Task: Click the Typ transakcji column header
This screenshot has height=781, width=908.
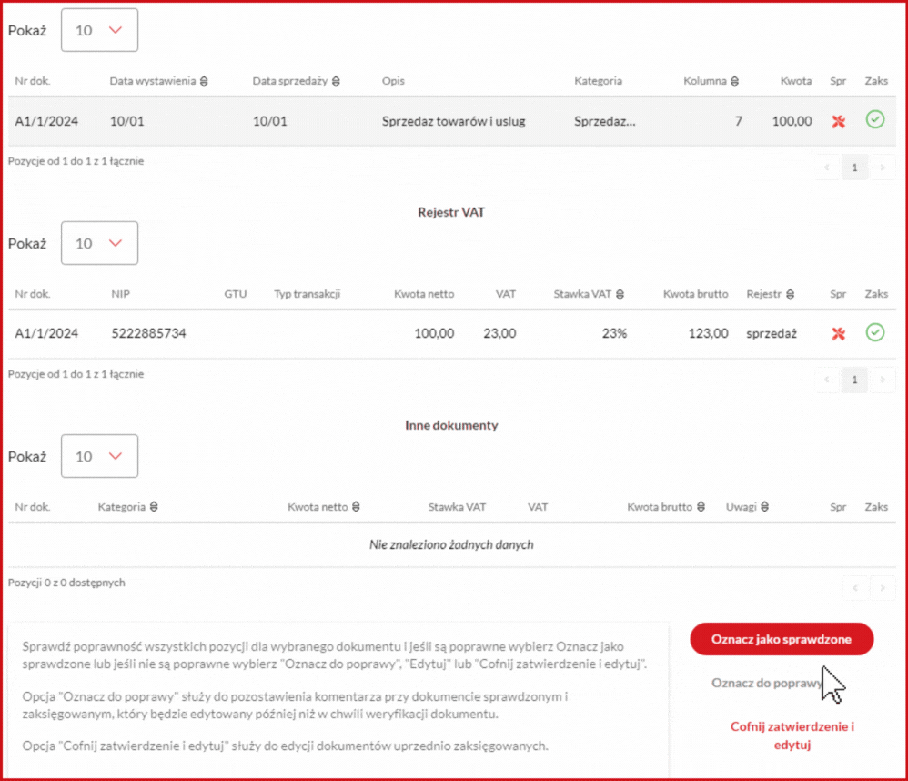Action: coord(307,294)
